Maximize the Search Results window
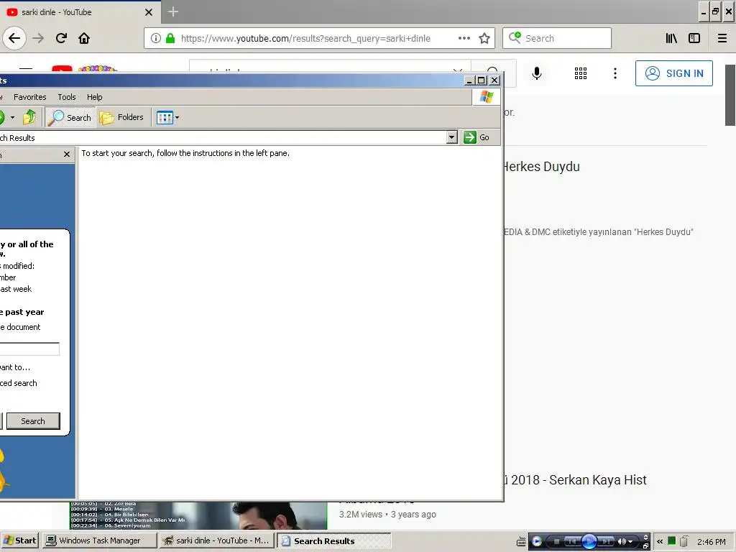Viewport: 736px width, 552px height. point(482,80)
